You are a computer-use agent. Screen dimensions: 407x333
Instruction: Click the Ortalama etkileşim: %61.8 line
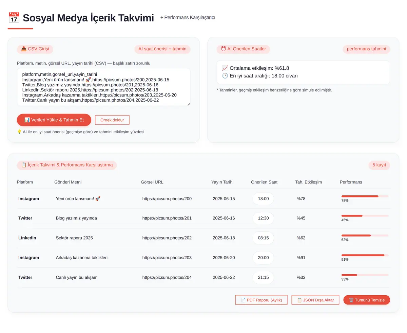255,68
